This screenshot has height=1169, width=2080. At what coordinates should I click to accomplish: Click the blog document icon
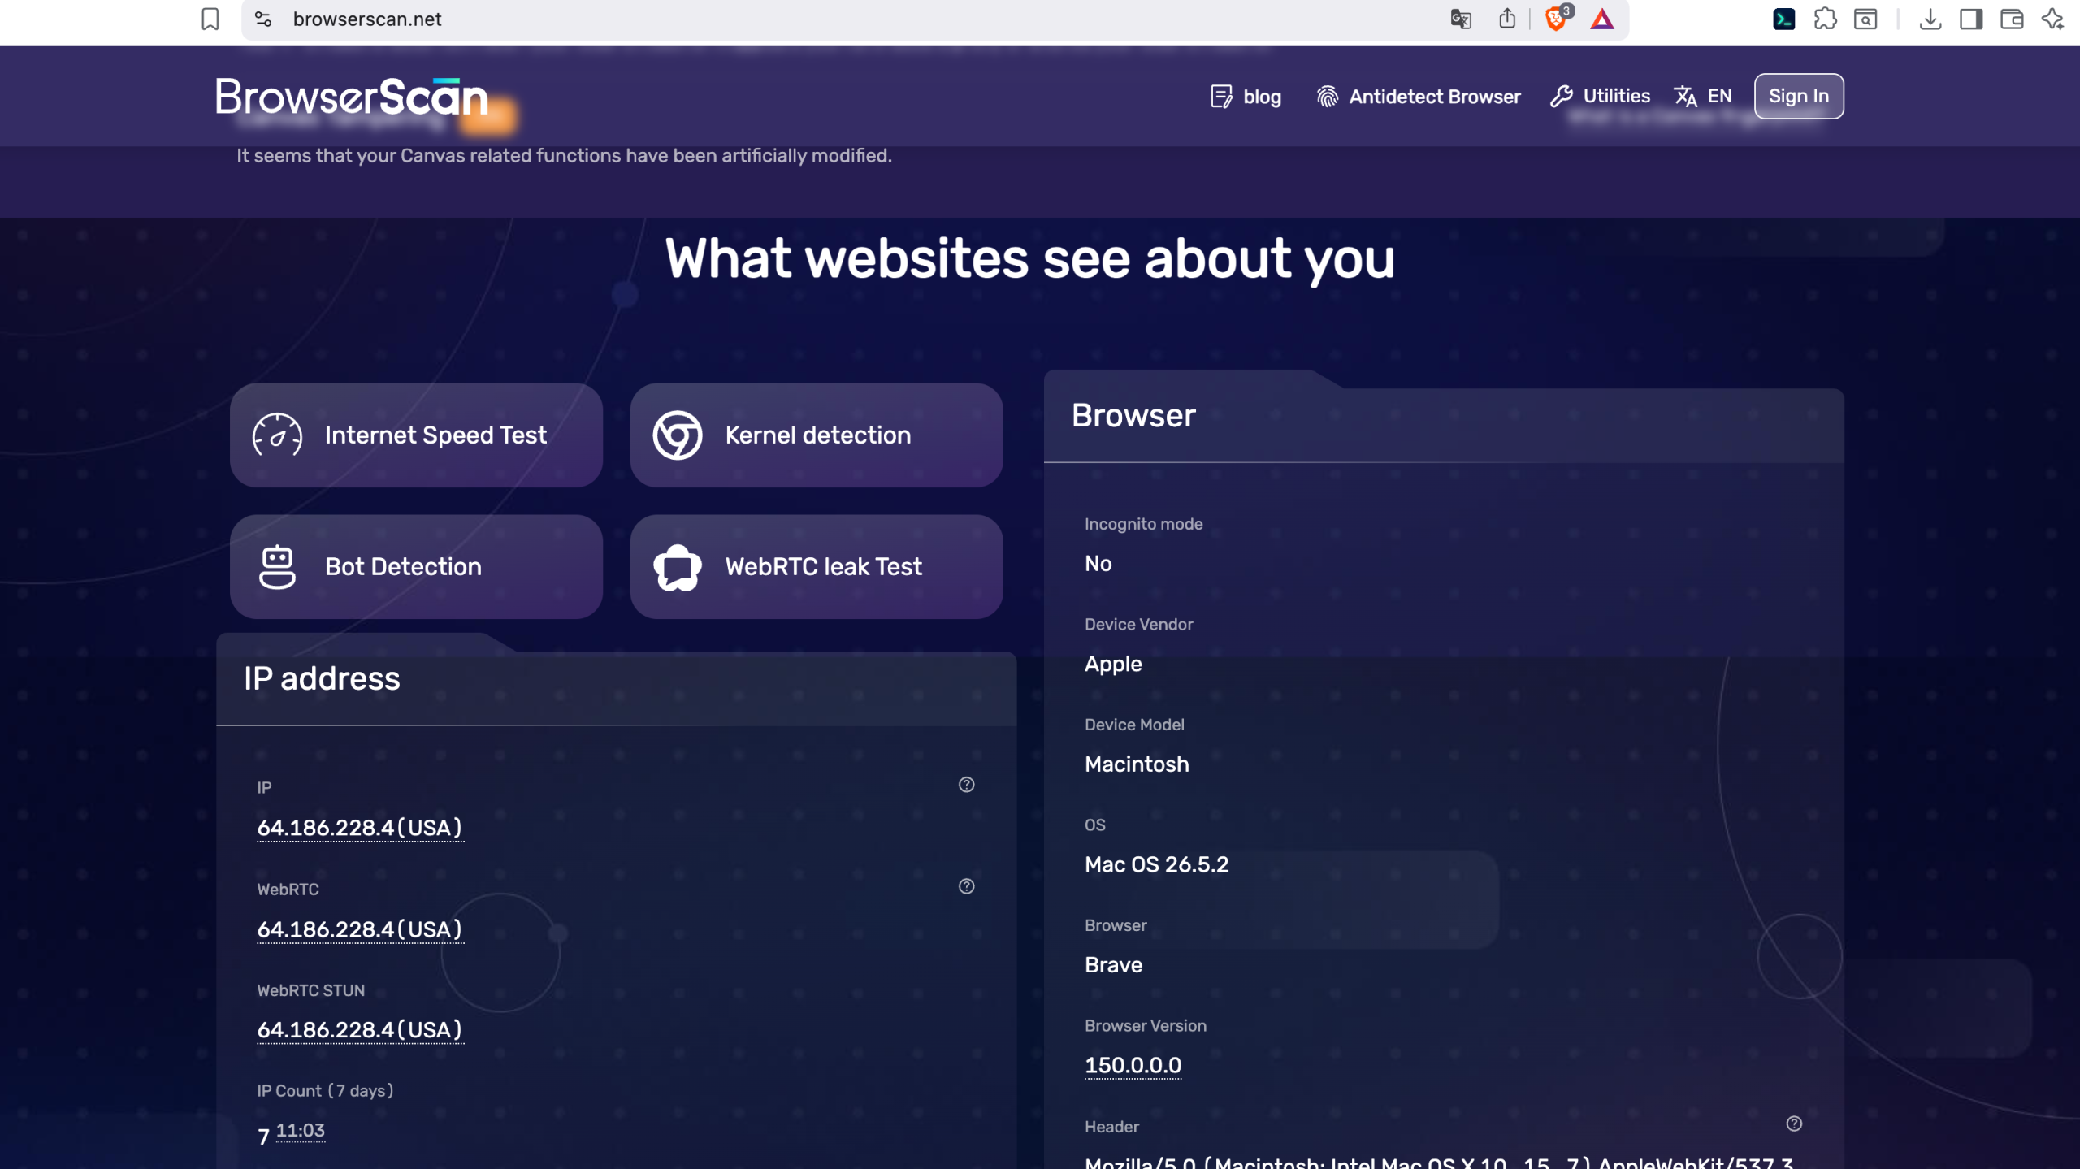pyautogui.click(x=1221, y=97)
